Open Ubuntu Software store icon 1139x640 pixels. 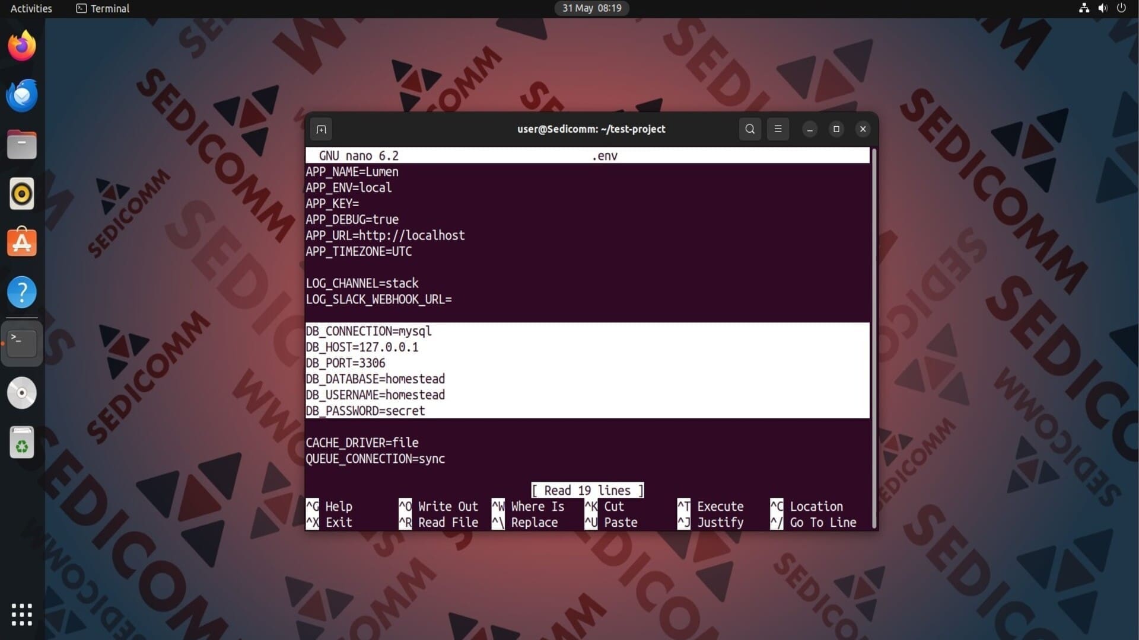pos(22,243)
